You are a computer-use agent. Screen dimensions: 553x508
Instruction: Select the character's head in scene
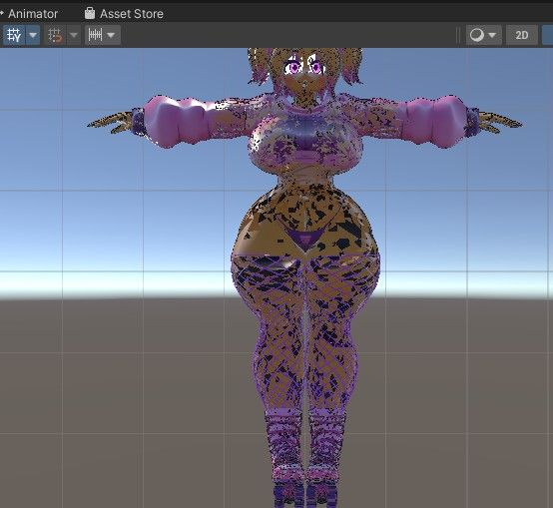coord(304,71)
